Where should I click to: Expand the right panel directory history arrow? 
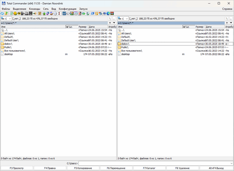click(x=231, y=23)
